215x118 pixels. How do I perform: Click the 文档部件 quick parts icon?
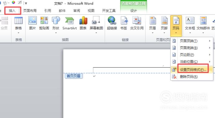tap(203, 20)
